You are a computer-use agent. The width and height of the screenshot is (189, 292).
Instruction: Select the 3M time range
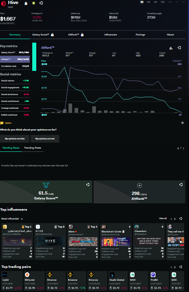click(162, 2)
